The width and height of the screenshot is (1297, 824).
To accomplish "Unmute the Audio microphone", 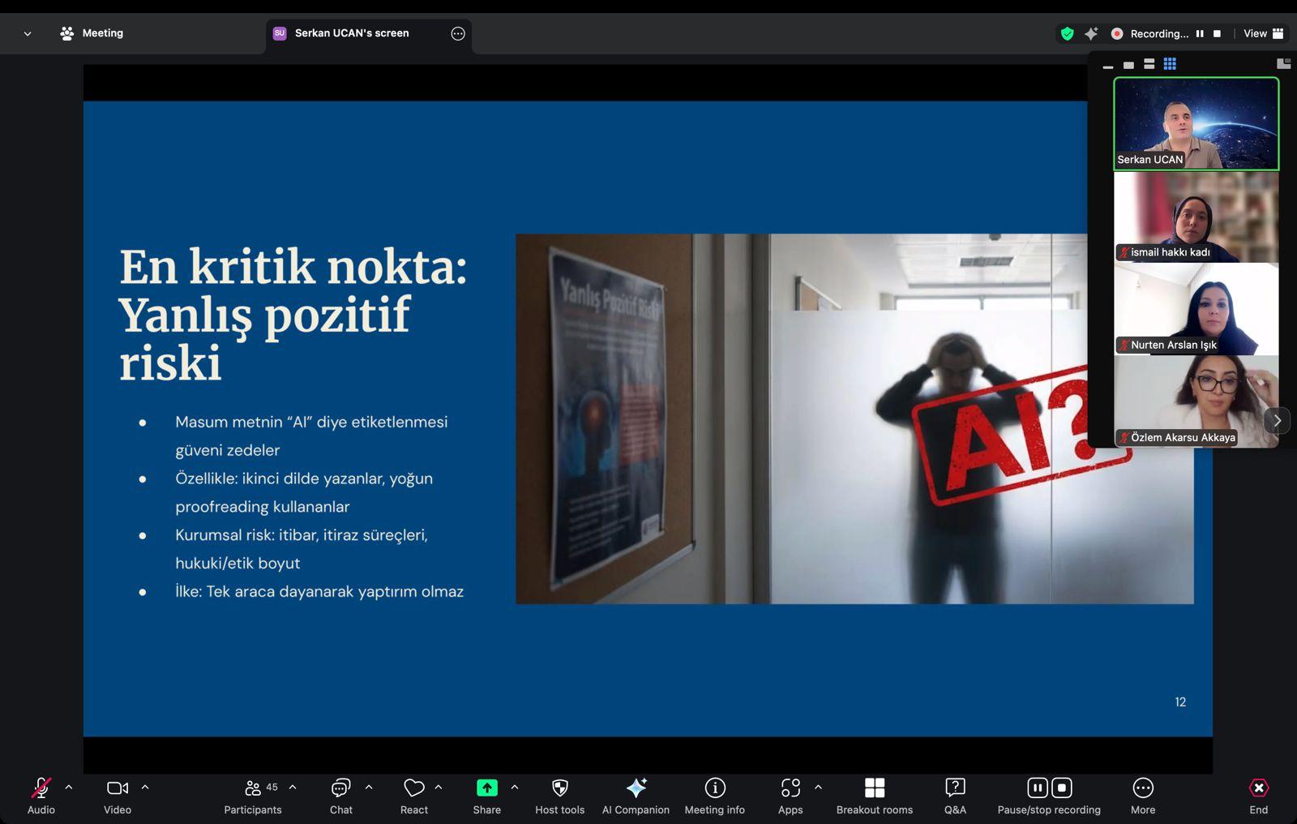I will (41, 788).
